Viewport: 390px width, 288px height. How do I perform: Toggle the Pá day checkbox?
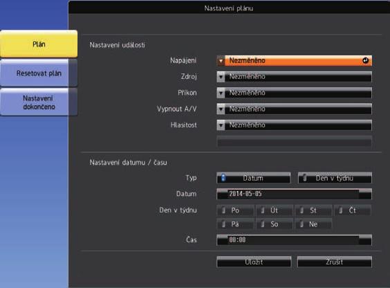click(235, 224)
